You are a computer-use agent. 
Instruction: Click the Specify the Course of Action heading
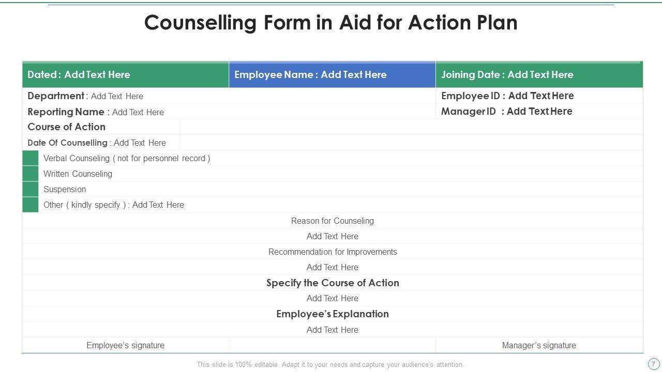pos(332,283)
